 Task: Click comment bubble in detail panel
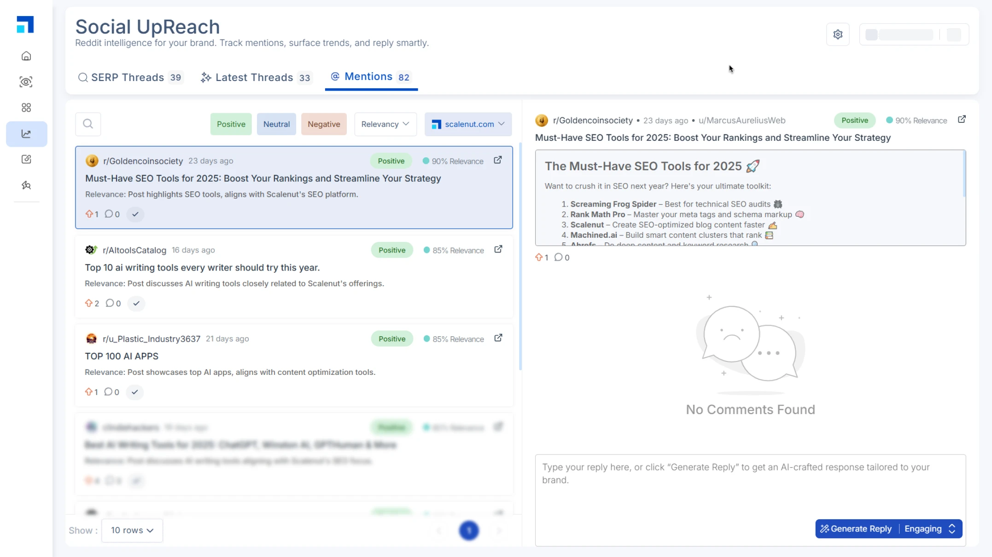click(558, 257)
